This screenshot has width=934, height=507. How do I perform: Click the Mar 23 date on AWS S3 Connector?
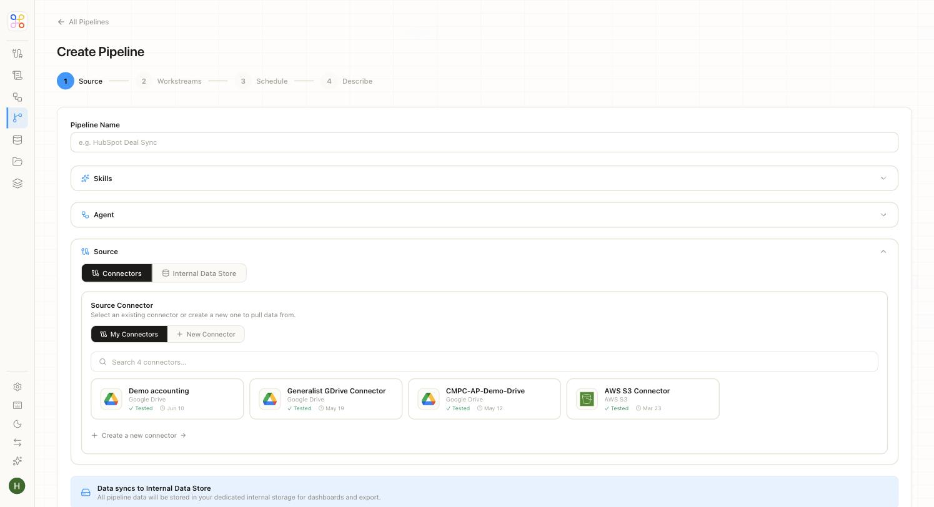pos(648,408)
